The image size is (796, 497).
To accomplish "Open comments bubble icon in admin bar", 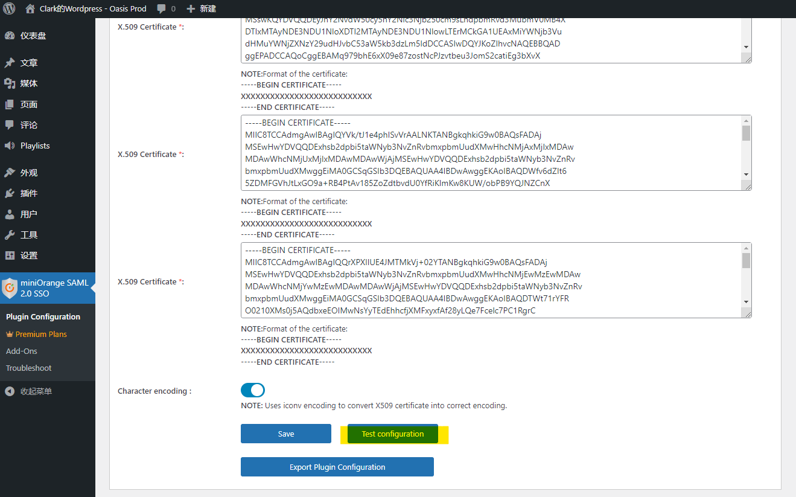I will [x=161, y=9].
